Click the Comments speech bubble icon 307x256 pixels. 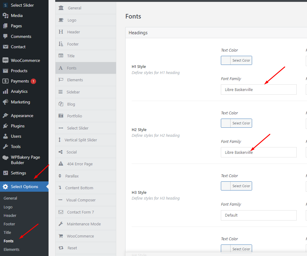[x=5, y=36]
